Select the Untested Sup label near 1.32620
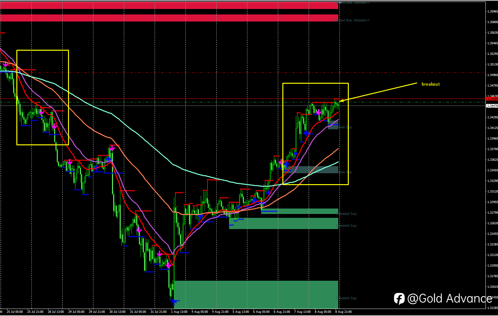 [346, 226]
